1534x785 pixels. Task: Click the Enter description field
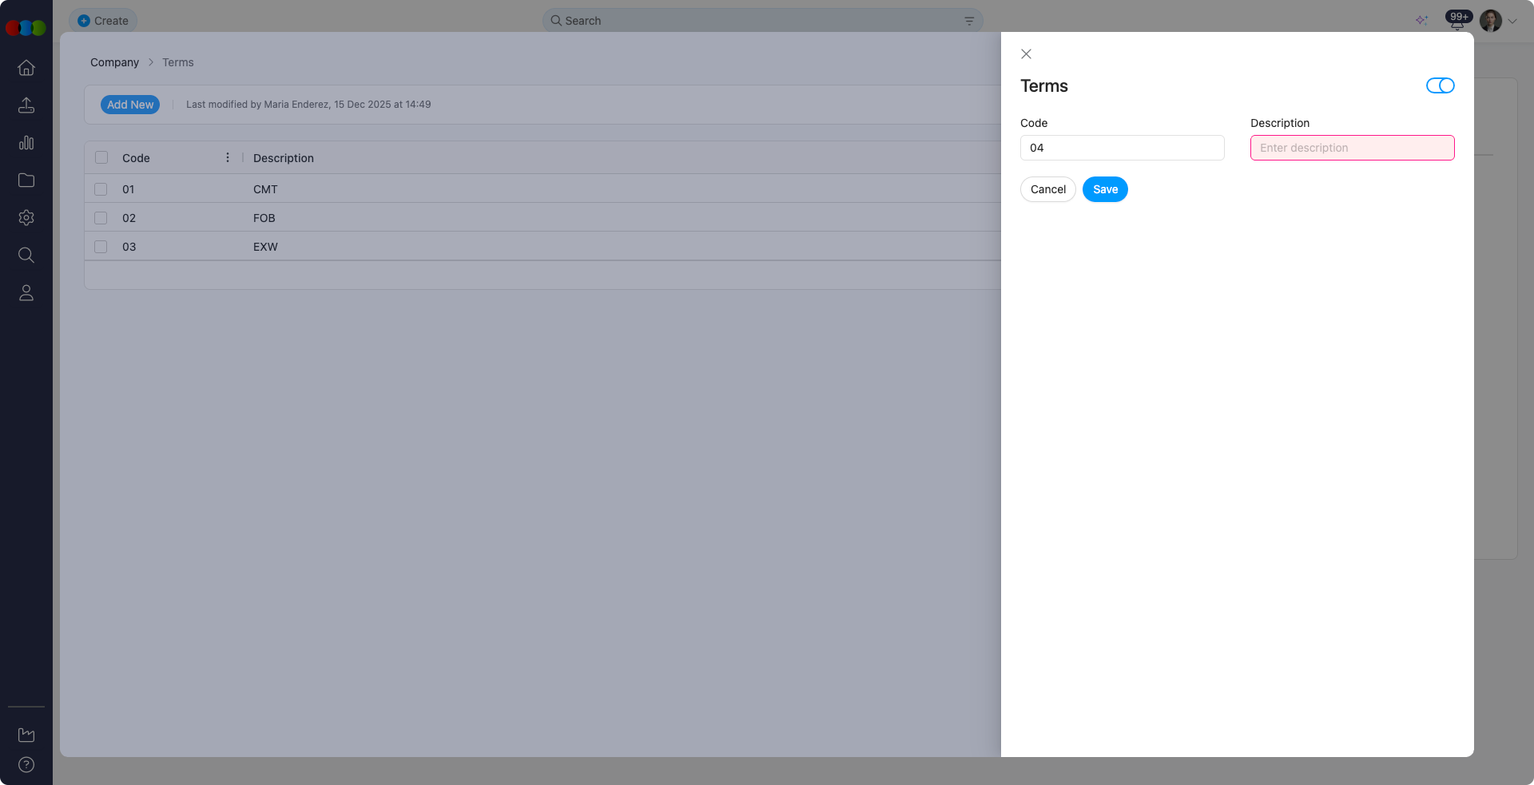tap(1351, 148)
